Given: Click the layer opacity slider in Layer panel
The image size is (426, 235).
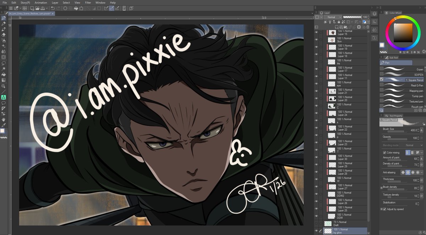Looking at the screenshot, I should coord(353,17).
